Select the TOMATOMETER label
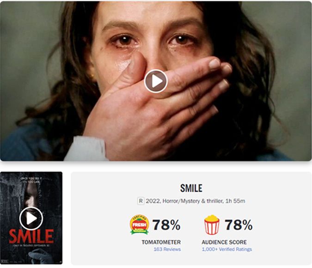The width and height of the screenshot is (312, 268). [161, 242]
